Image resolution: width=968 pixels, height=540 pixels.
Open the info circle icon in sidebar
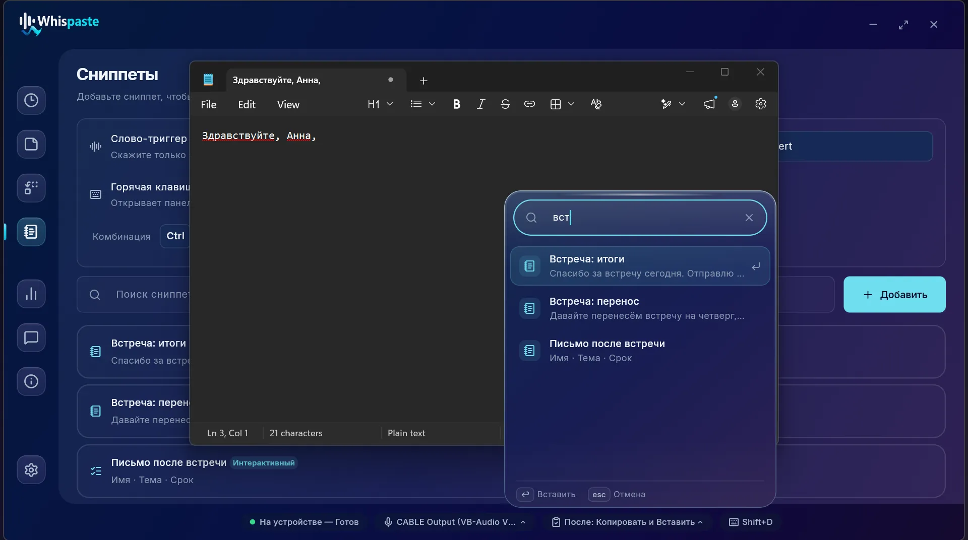(x=31, y=381)
